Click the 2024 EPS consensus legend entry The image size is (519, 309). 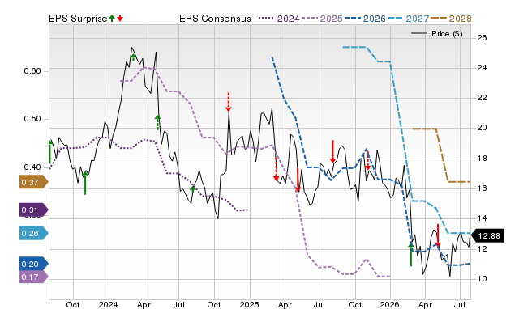279,19
